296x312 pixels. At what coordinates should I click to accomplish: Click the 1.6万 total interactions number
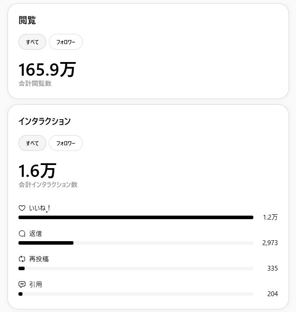click(x=37, y=171)
